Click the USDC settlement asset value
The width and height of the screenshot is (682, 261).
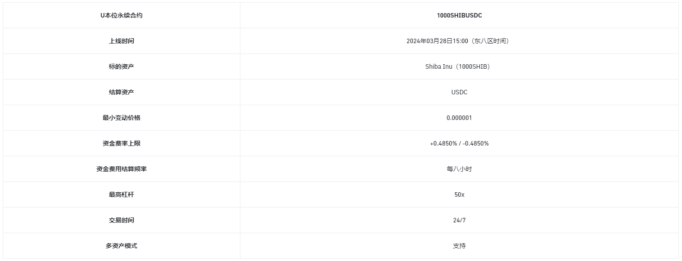(459, 92)
